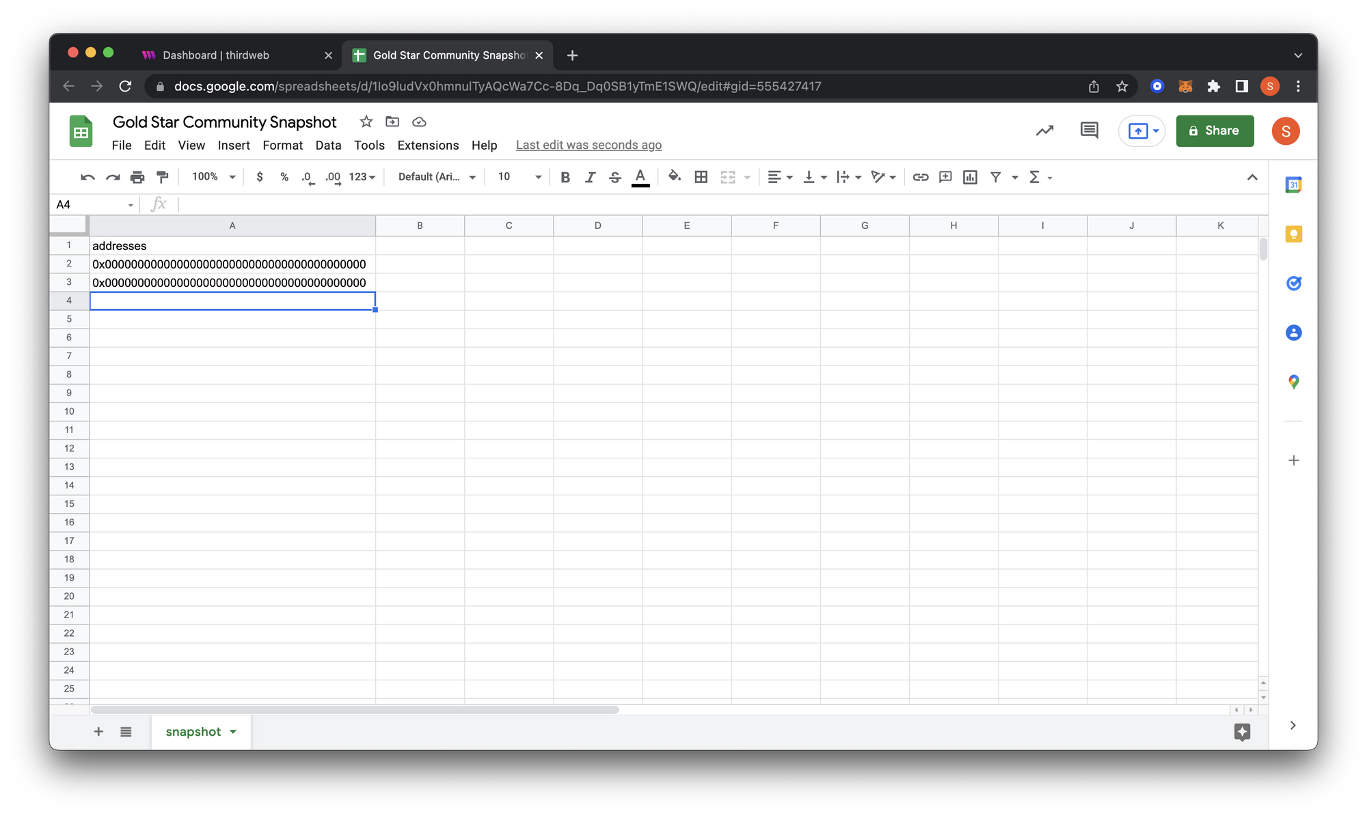Open the Edit menu

[154, 146]
